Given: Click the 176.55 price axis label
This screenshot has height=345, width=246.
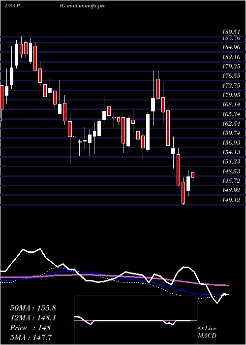Looking at the screenshot, I should (231, 76).
